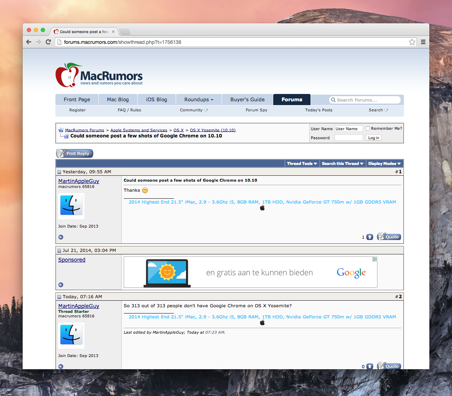452x396 pixels.
Task: Click the AdChoices icon on the Google ad
Action: (x=375, y=259)
